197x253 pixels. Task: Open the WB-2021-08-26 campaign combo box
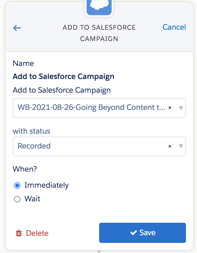(99, 108)
